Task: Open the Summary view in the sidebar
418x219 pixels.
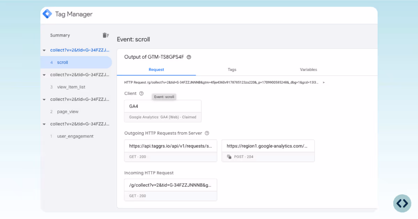Action: (60, 35)
